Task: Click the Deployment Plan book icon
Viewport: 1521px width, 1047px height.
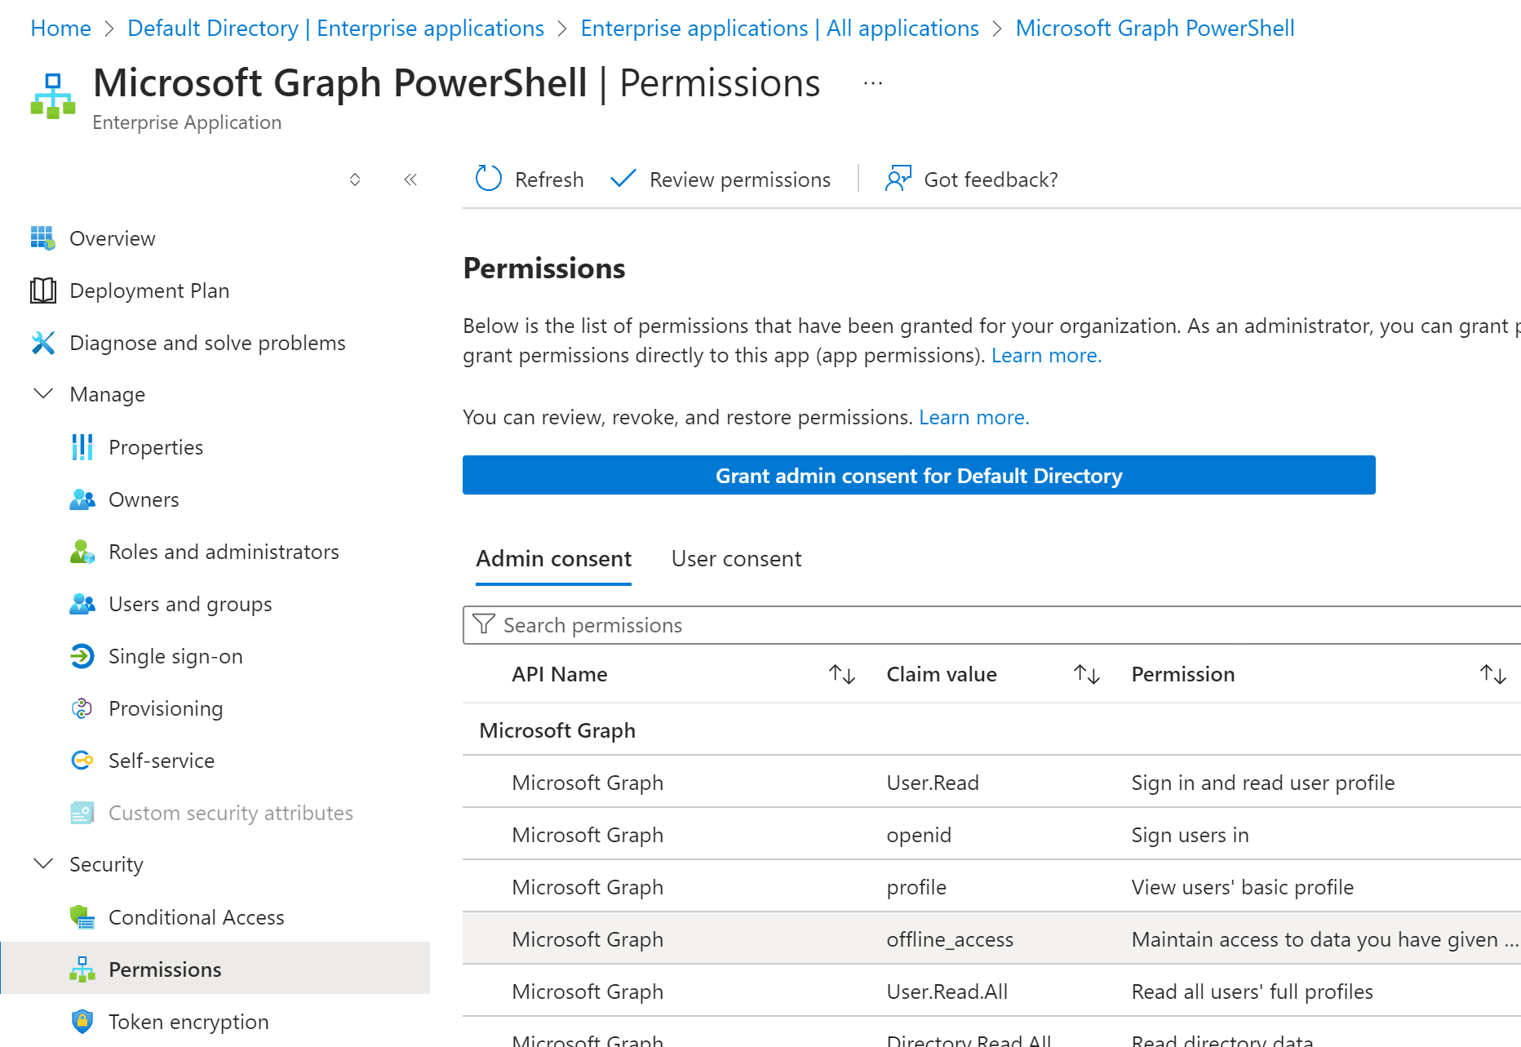Action: (42, 291)
